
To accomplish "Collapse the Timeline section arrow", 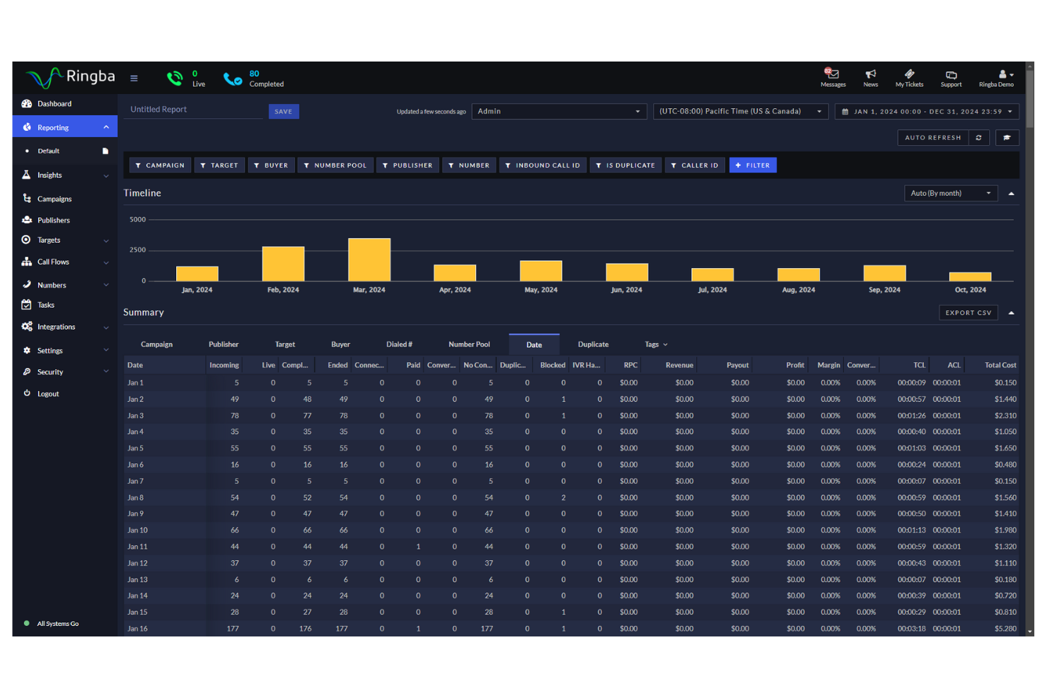I will click(x=1011, y=194).
